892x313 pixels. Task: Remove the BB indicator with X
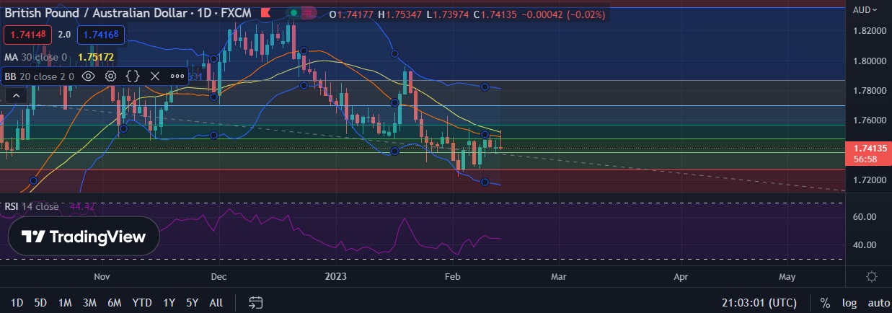[x=154, y=76]
